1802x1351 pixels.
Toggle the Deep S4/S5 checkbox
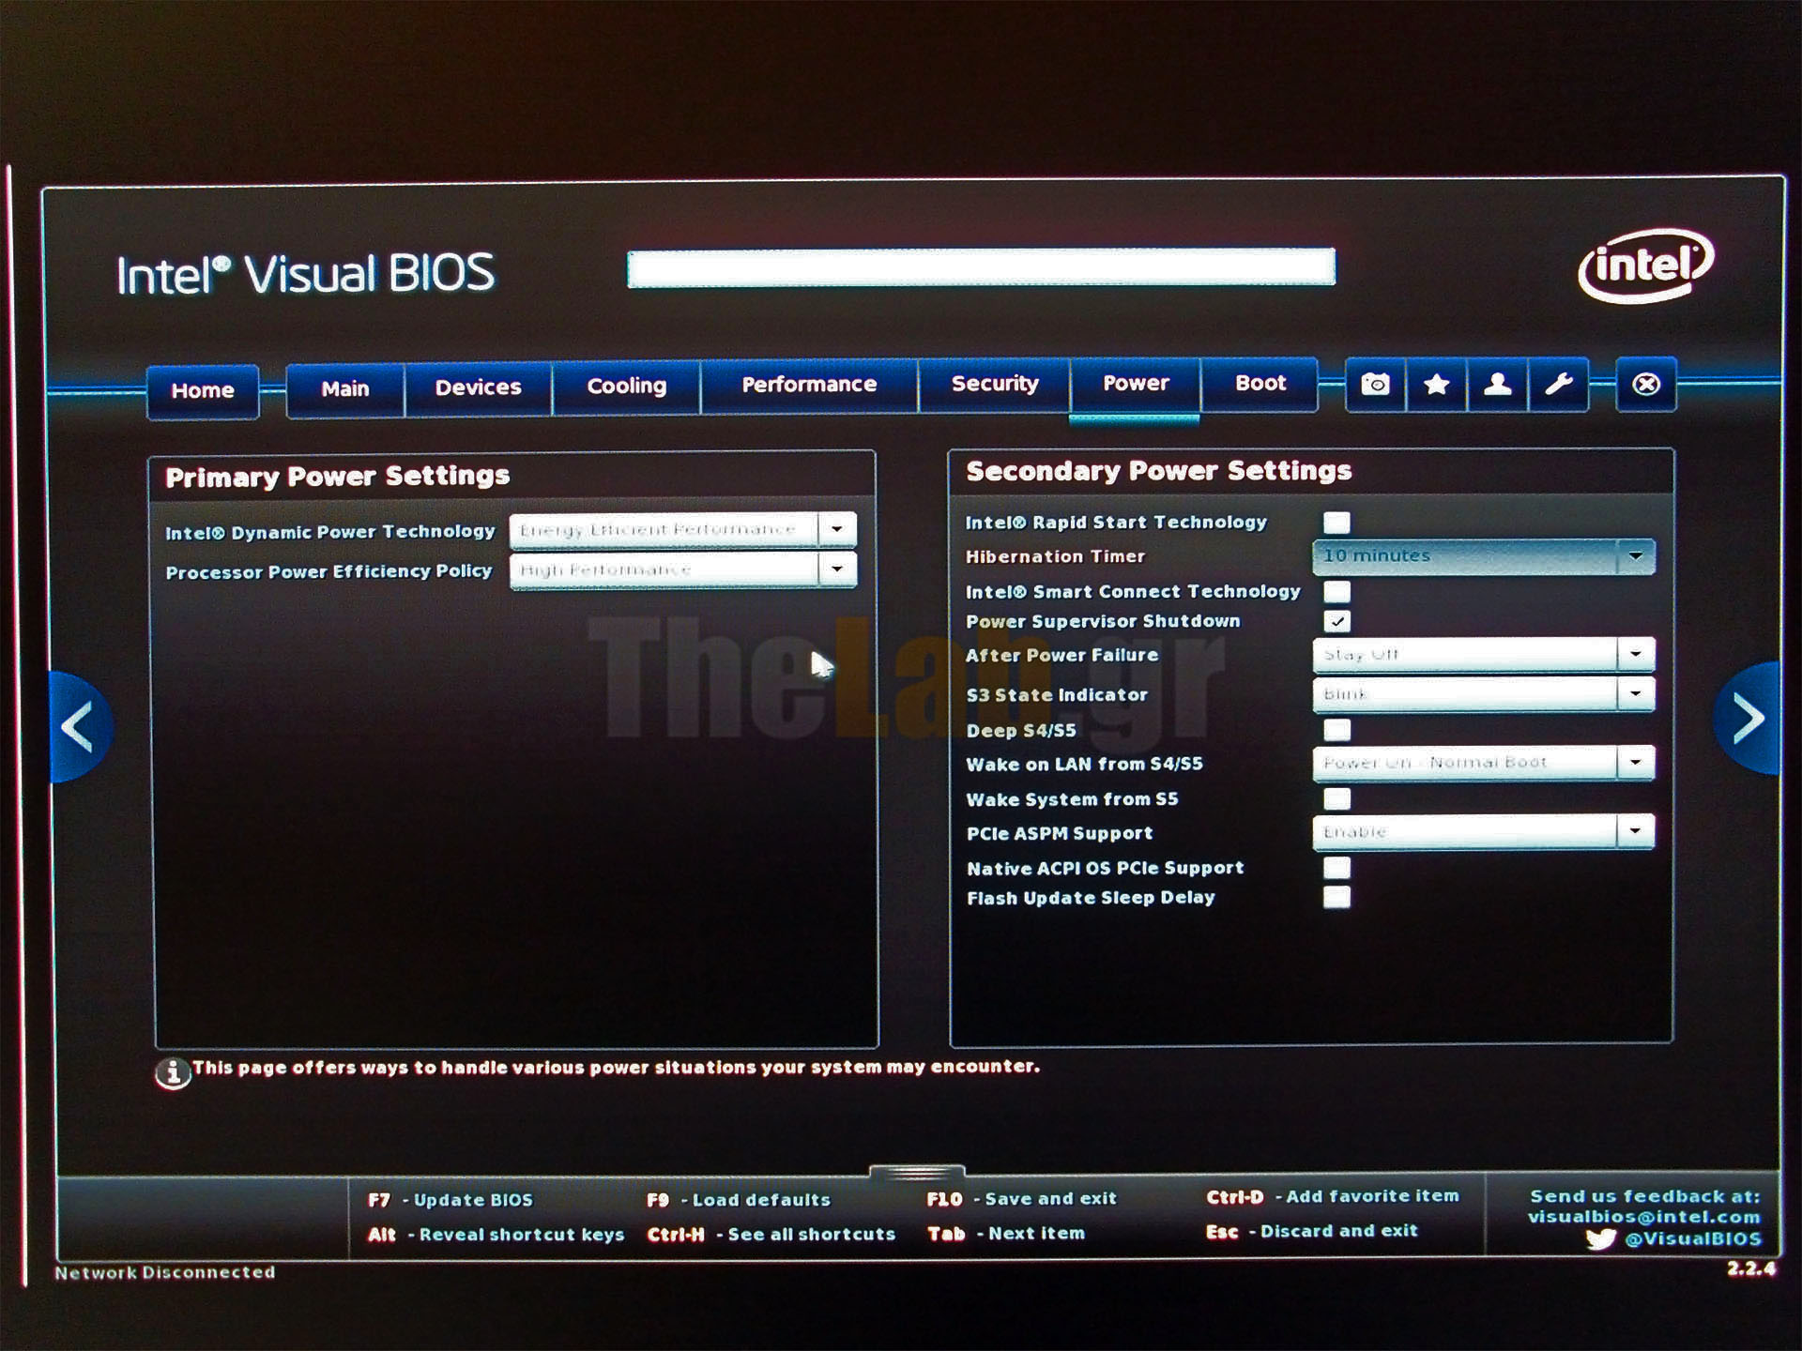1336,730
